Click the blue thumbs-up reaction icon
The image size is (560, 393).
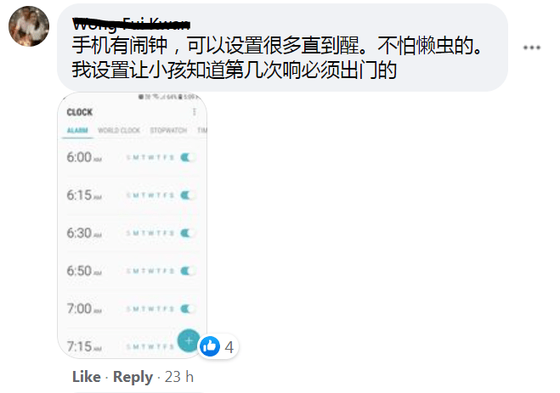point(210,346)
